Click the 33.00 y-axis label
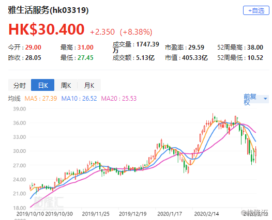 coord(20,137)
